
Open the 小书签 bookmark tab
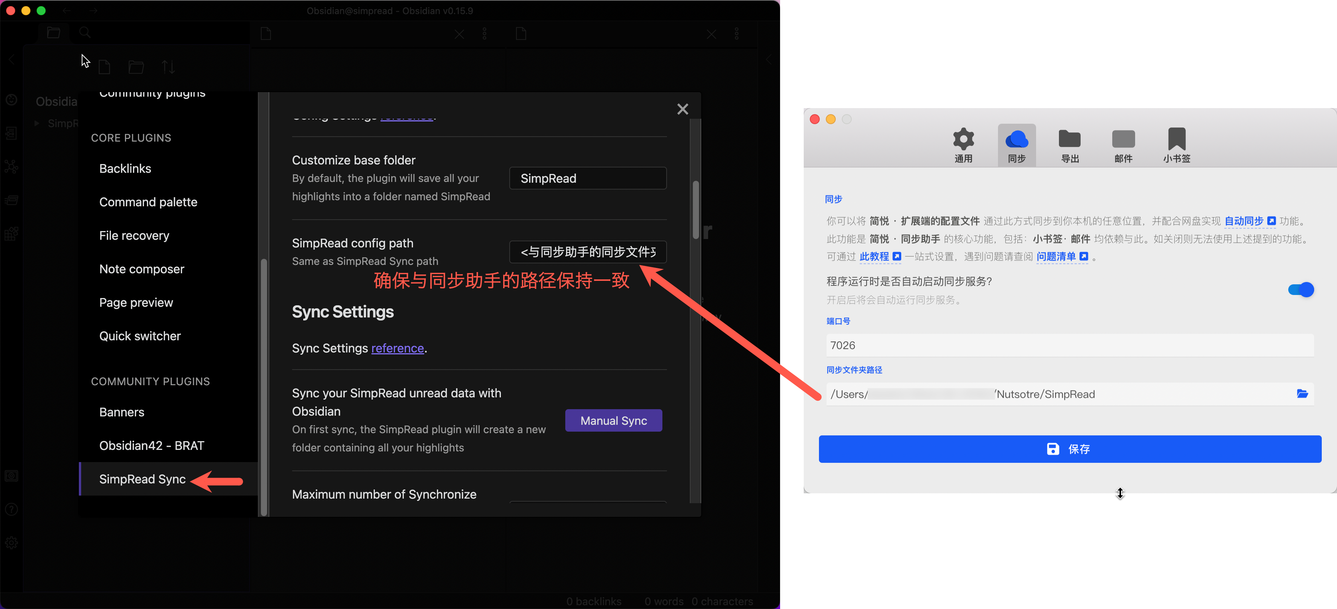click(1176, 145)
